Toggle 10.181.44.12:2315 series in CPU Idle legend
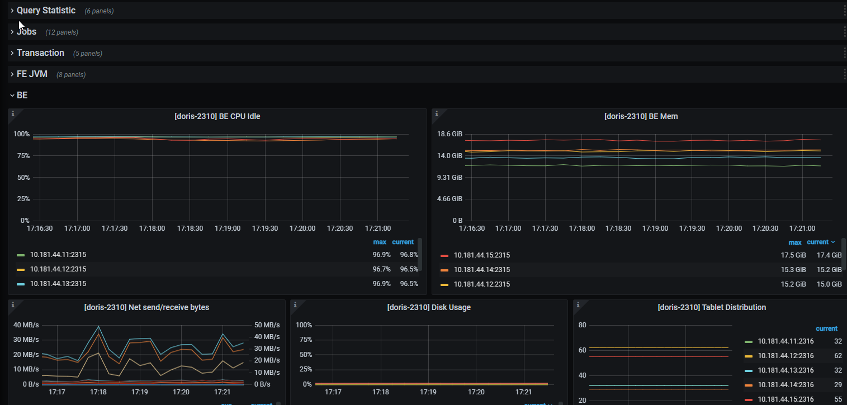The height and width of the screenshot is (405, 847). tap(58, 269)
